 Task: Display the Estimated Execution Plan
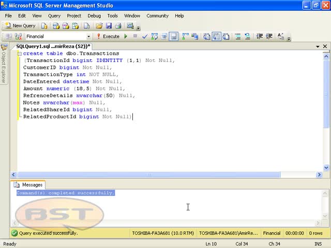(x=155, y=37)
